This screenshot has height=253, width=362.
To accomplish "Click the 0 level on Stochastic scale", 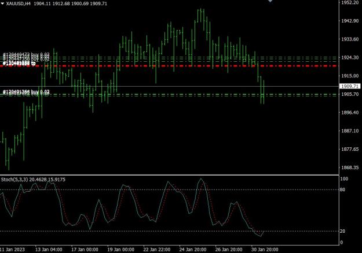I will point(342,242).
